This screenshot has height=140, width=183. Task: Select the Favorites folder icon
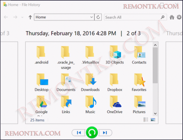(x=140, y=80)
